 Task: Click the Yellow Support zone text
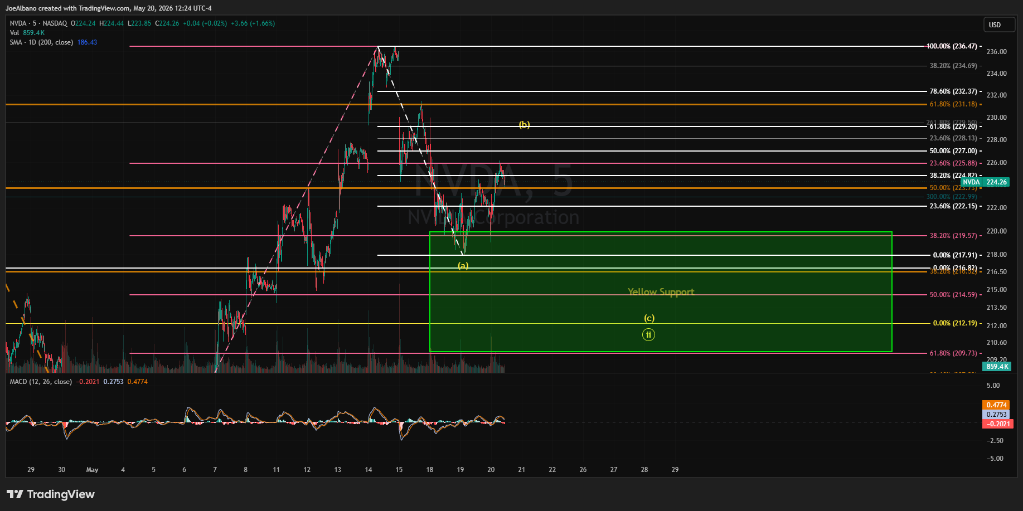click(661, 292)
